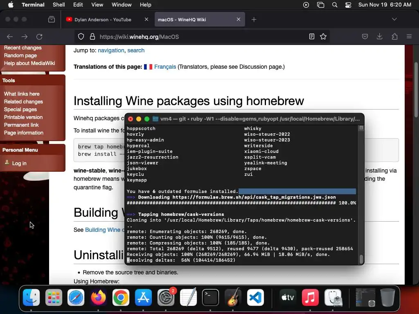Screen dimensions: 419x314
Task: Open Firefox from the Dock
Action: click(98, 297)
